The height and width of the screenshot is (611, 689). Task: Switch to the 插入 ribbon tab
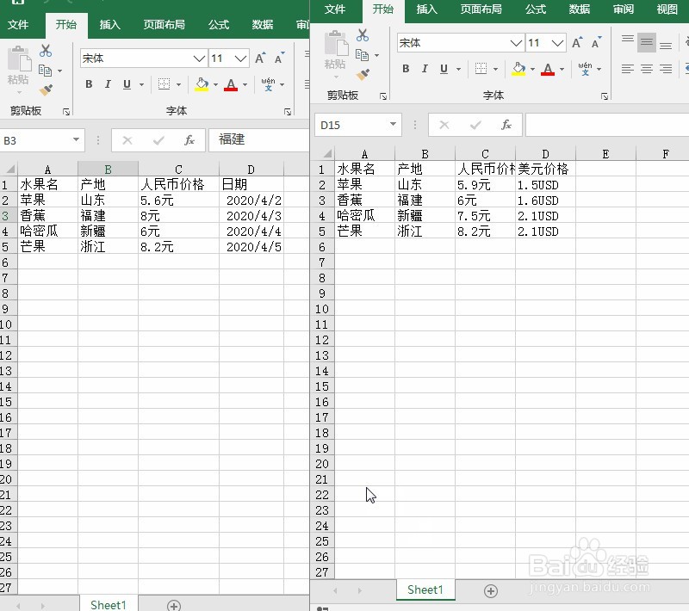point(427,10)
